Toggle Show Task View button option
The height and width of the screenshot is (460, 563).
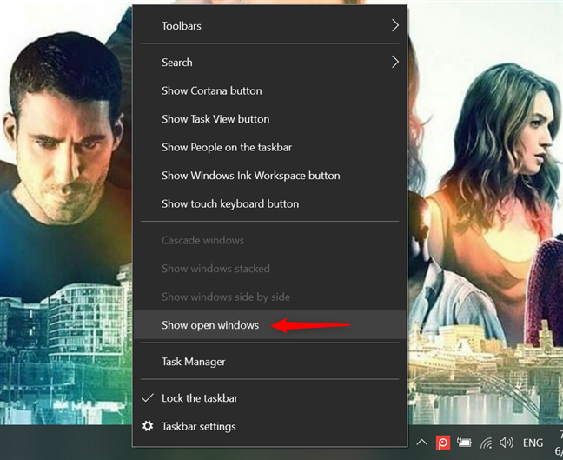point(215,119)
